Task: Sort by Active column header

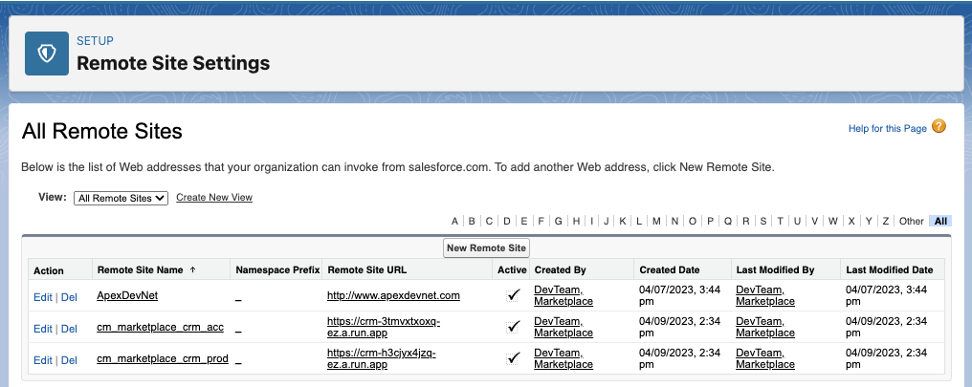Action: pos(512,270)
